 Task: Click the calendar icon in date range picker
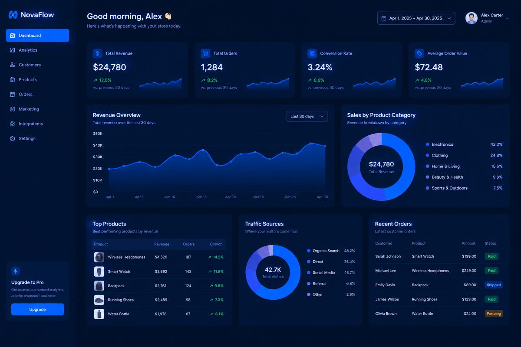coord(384,18)
